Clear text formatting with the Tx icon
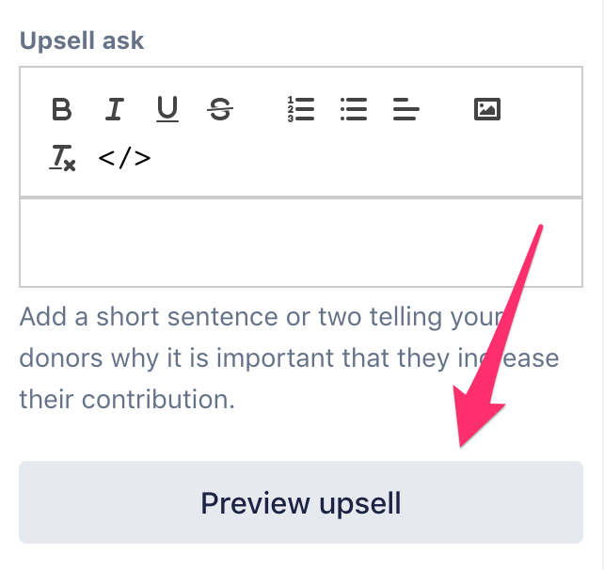This screenshot has height=570, width=604. pos(62,157)
